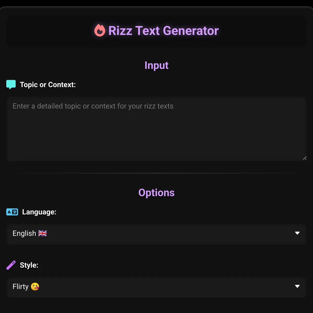
Task: Click the Language label
Action: pos(39,212)
